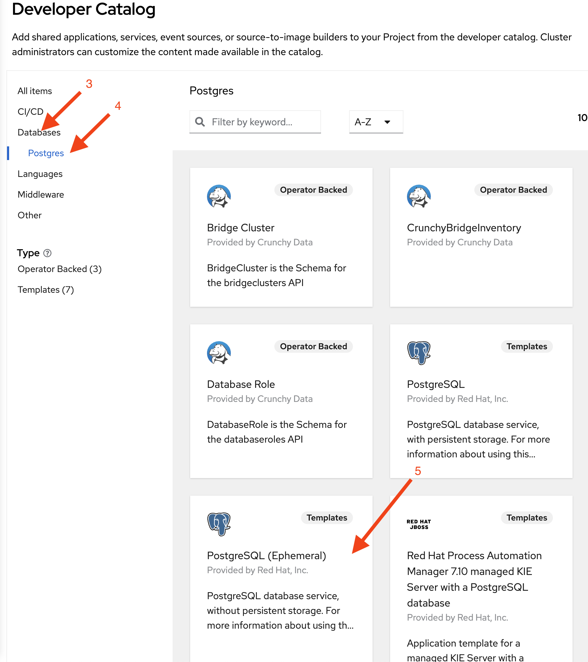Filter by Operator Backed (3) type
The image size is (588, 662).
pyautogui.click(x=60, y=269)
